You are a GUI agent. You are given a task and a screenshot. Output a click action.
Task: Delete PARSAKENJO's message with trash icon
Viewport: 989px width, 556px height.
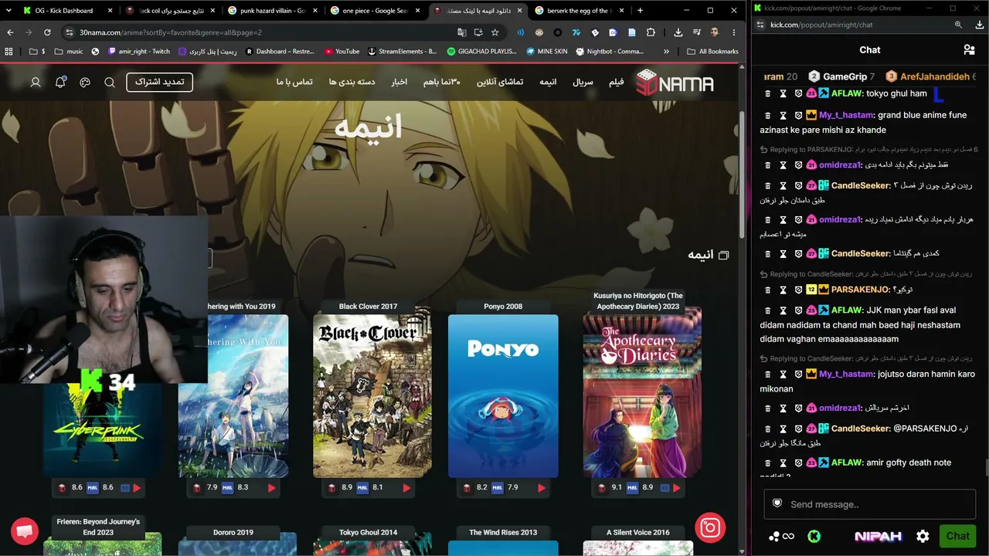click(767, 290)
